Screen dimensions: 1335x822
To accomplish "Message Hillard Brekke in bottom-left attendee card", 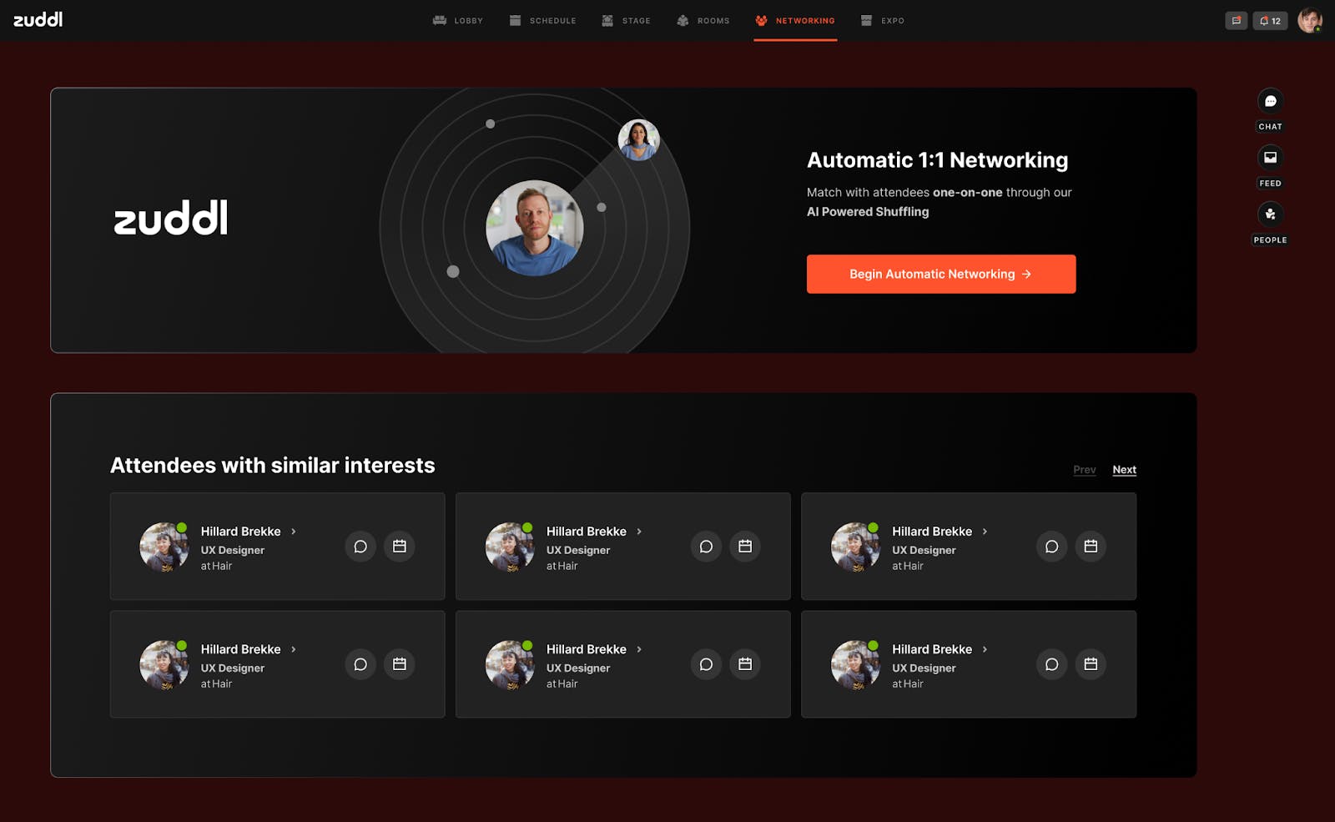I will point(360,664).
